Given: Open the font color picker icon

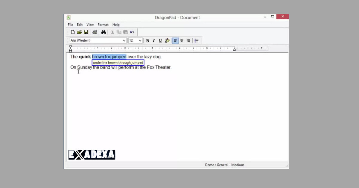Looking at the screenshot, I should [167, 40].
